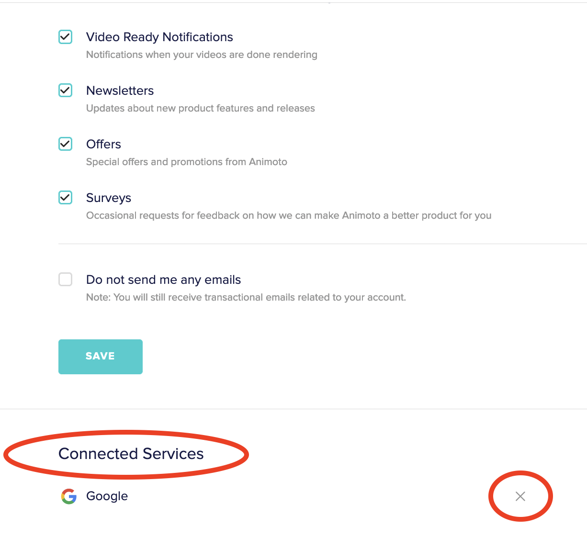Click the Video Ready Notifications label
Viewport: 587px width, 560px height.
tap(159, 37)
